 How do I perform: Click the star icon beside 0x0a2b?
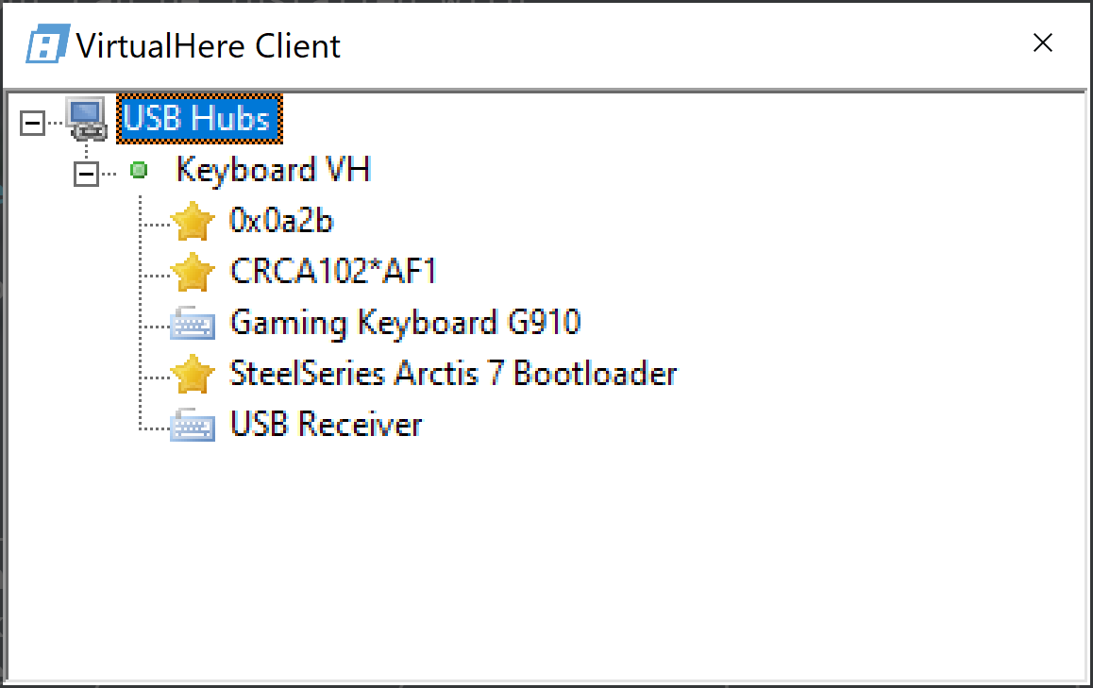[192, 222]
